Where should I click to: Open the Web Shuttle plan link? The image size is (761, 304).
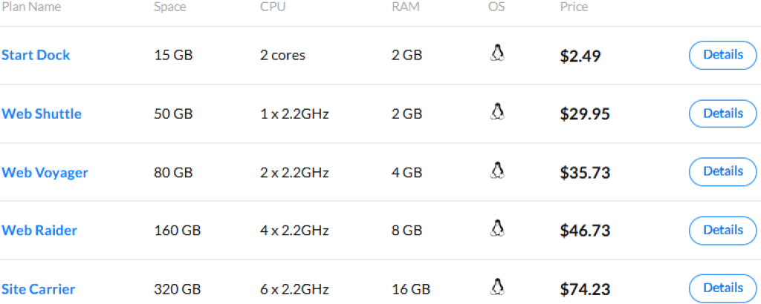[x=42, y=113]
